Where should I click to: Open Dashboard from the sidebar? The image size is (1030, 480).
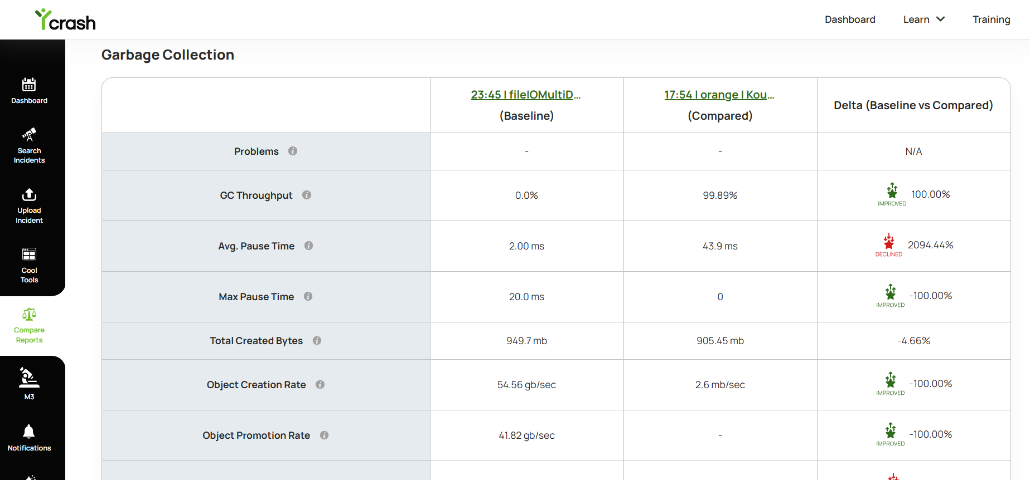(29, 91)
